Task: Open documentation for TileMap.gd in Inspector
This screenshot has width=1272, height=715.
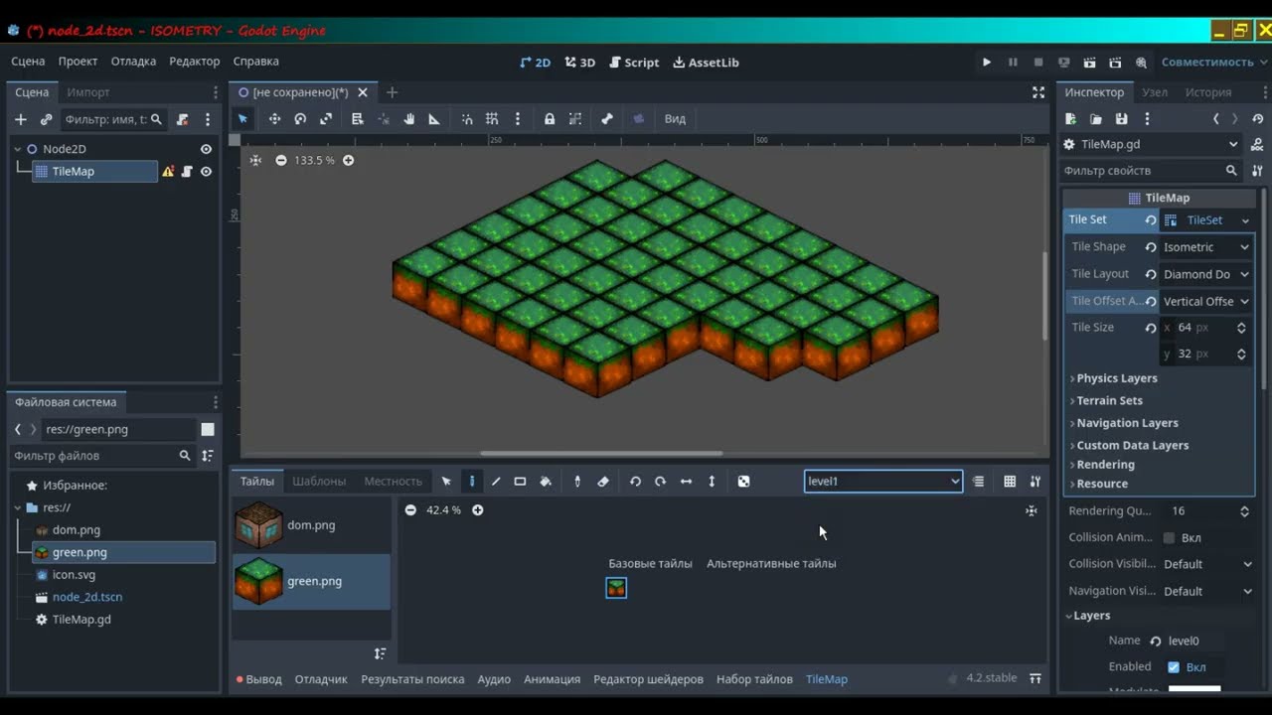Action: [x=1257, y=144]
